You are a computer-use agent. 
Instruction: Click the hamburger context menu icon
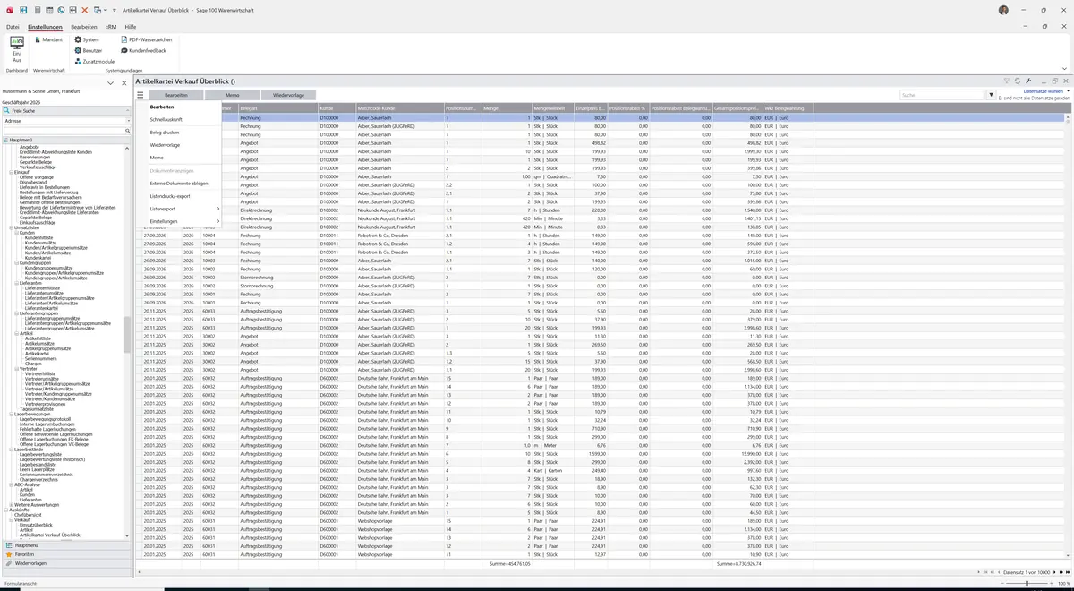[x=141, y=94]
